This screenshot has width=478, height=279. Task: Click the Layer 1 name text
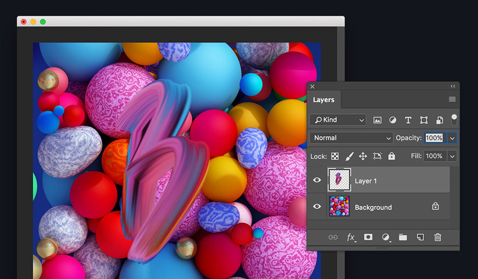click(x=365, y=181)
